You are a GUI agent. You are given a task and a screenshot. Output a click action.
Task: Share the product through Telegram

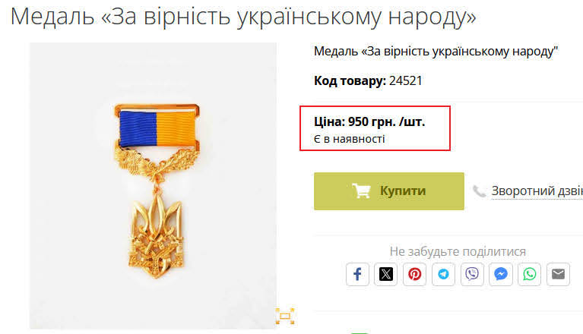pyautogui.click(x=443, y=274)
